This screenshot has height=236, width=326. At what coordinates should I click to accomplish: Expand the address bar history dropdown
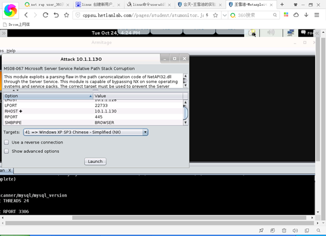coord(225,15)
